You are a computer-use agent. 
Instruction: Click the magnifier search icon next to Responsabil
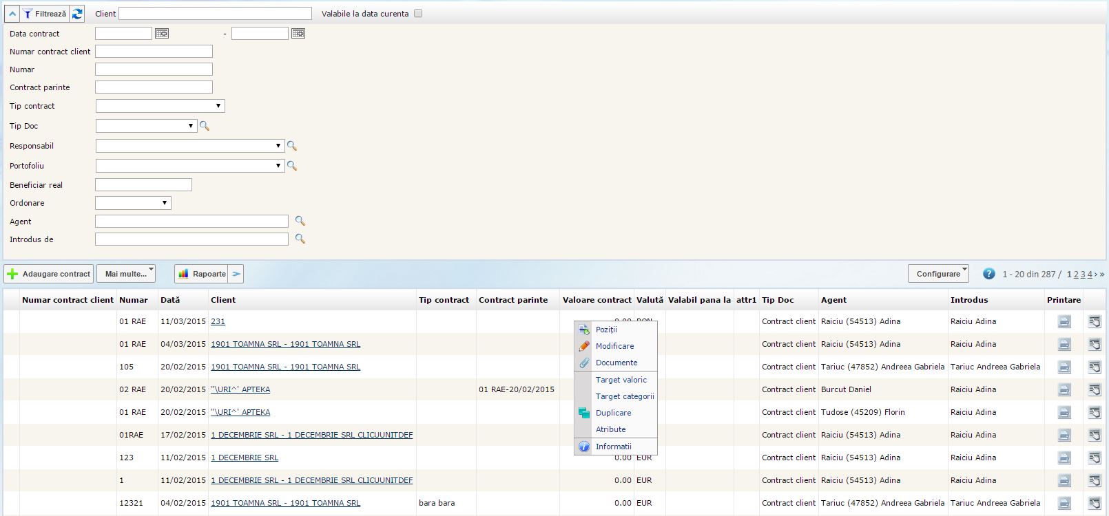click(x=291, y=146)
